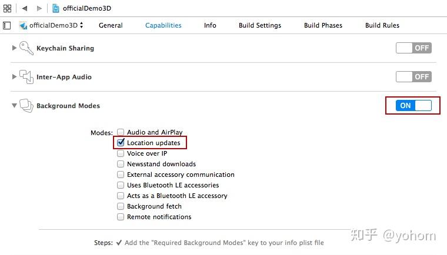Turn on the Inter-App Audio switch

(x=413, y=77)
